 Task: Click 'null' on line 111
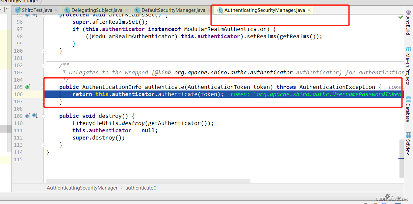[x=148, y=130]
